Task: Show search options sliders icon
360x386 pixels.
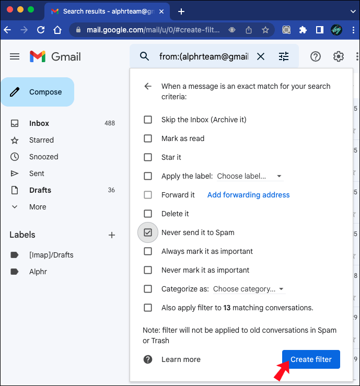Action: 284,56
